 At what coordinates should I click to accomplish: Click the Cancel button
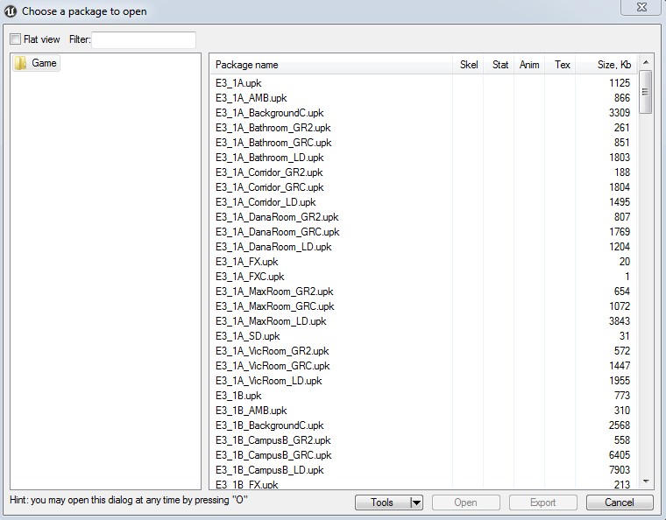click(x=620, y=502)
